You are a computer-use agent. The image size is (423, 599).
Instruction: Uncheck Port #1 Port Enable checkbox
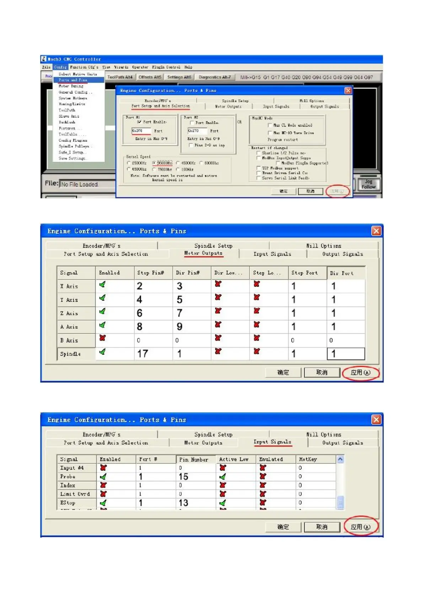pos(139,122)
